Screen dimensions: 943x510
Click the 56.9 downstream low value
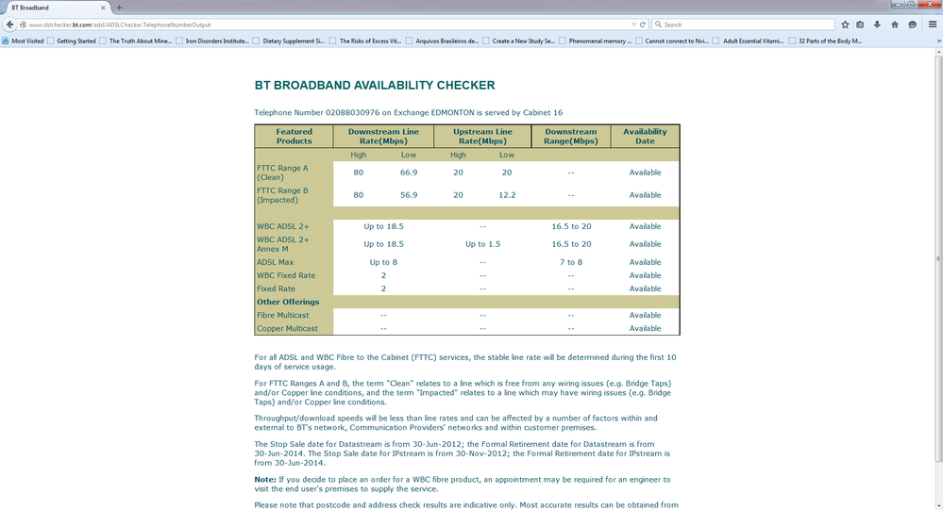(x=409, y=195)
